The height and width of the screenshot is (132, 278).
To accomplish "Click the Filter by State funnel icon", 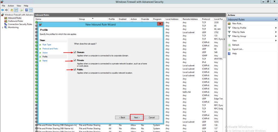I will (x=229, y=32).
